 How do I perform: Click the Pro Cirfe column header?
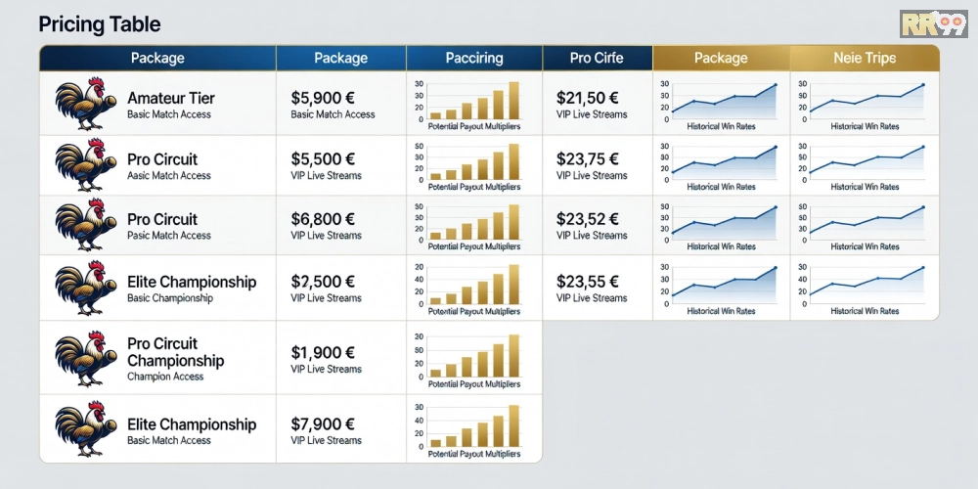(x=597, y=59)
